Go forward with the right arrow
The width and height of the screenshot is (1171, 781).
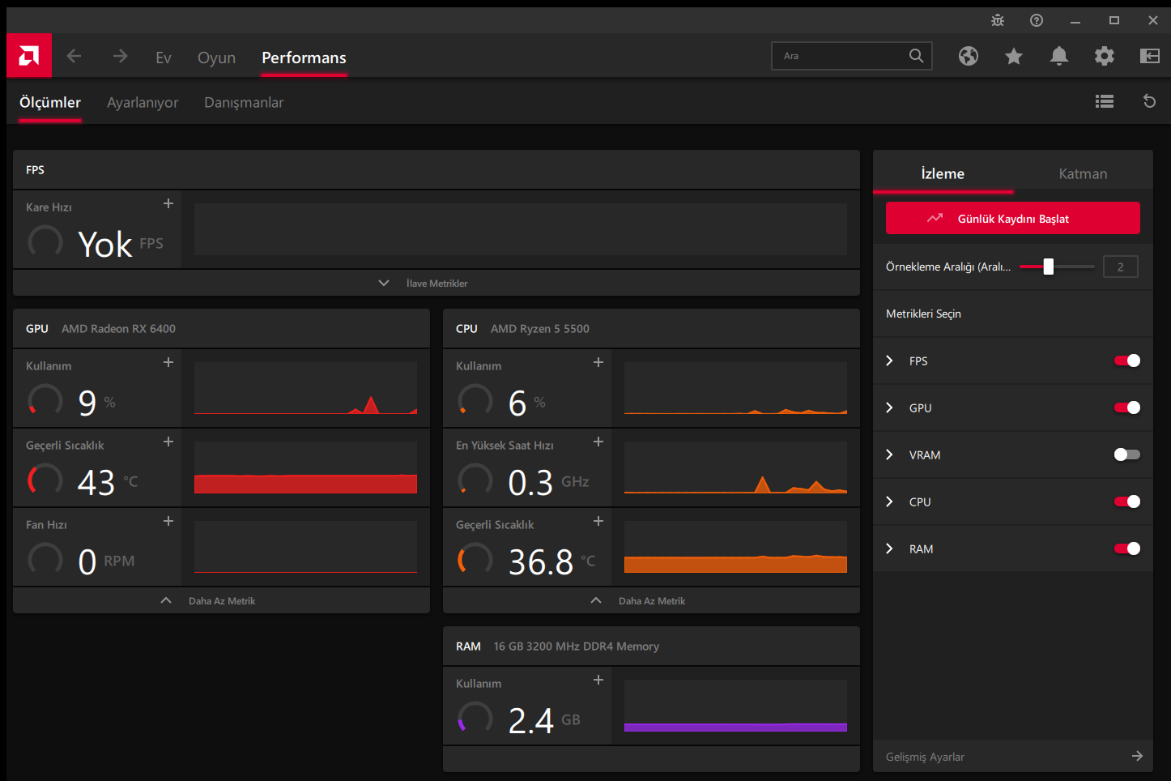click(120, 56)
